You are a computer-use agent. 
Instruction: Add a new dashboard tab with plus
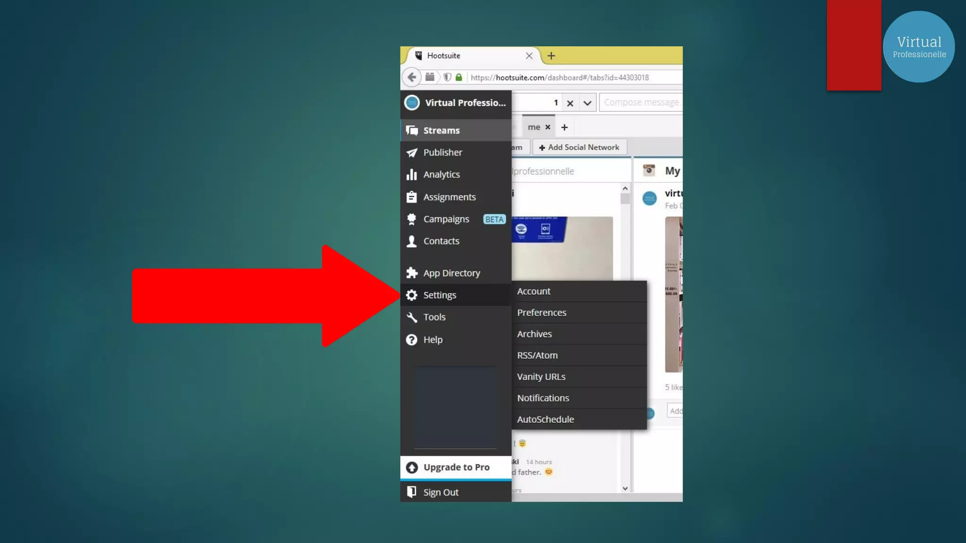565,127
